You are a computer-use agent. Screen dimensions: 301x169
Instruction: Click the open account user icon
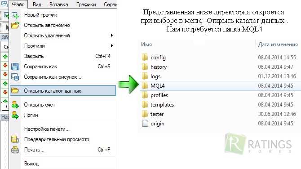pyautogui.click(x=15, y=105)
